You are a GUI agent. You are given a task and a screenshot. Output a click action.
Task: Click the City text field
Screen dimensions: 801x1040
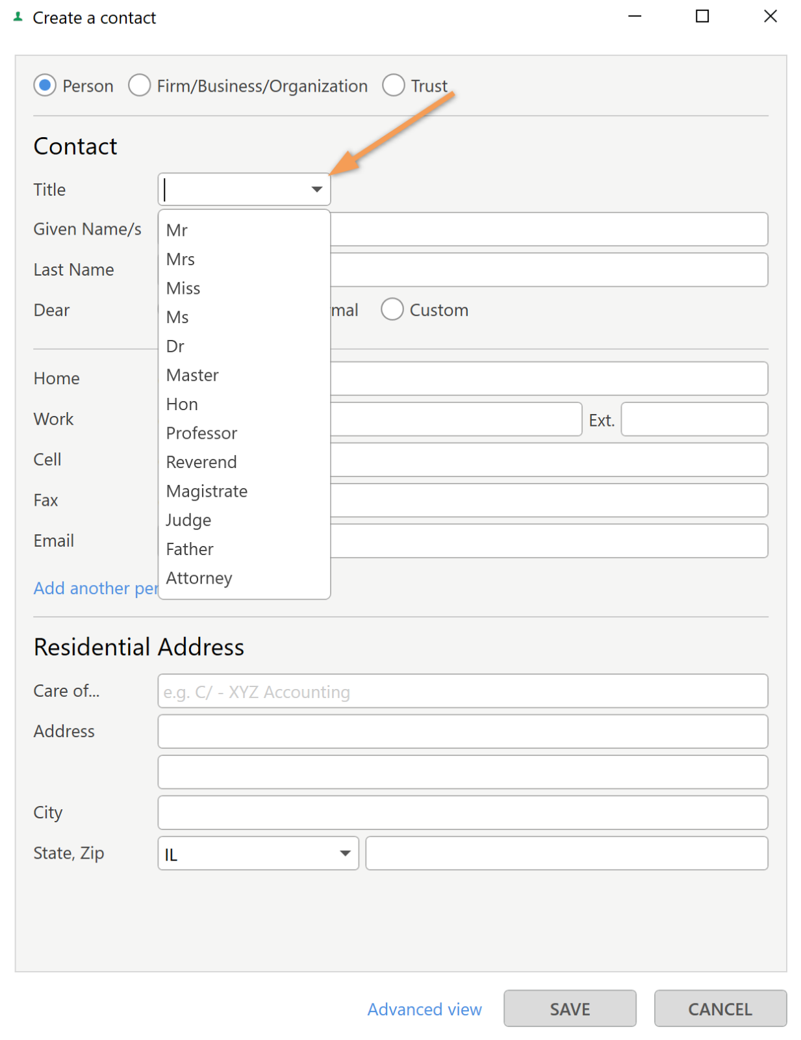tap(463, 812)
